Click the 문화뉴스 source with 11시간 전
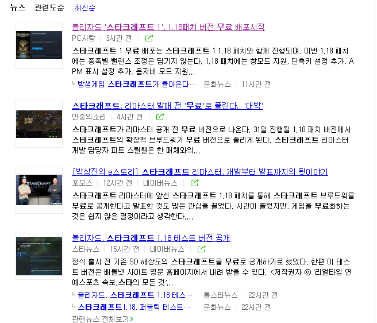Image resolution: width=377 pixels, height=323 pixels. pos(217,84)
